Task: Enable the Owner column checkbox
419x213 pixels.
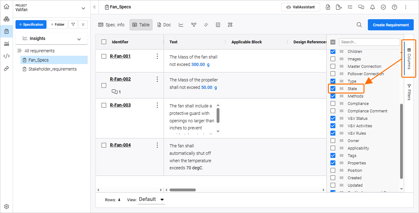Action: point(333,141)
